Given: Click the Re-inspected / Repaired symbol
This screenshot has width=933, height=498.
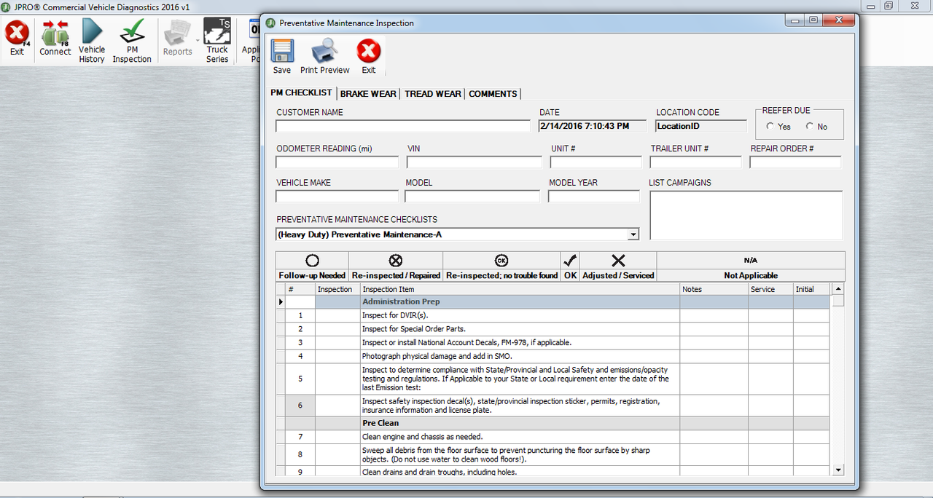Looking at the screenshot, I should coord(396,261).
